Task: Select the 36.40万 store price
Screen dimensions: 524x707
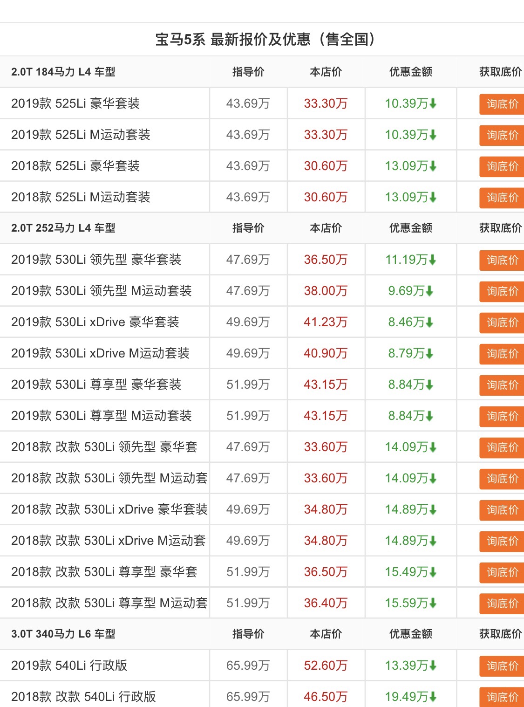Action: [x=326, y=603]
